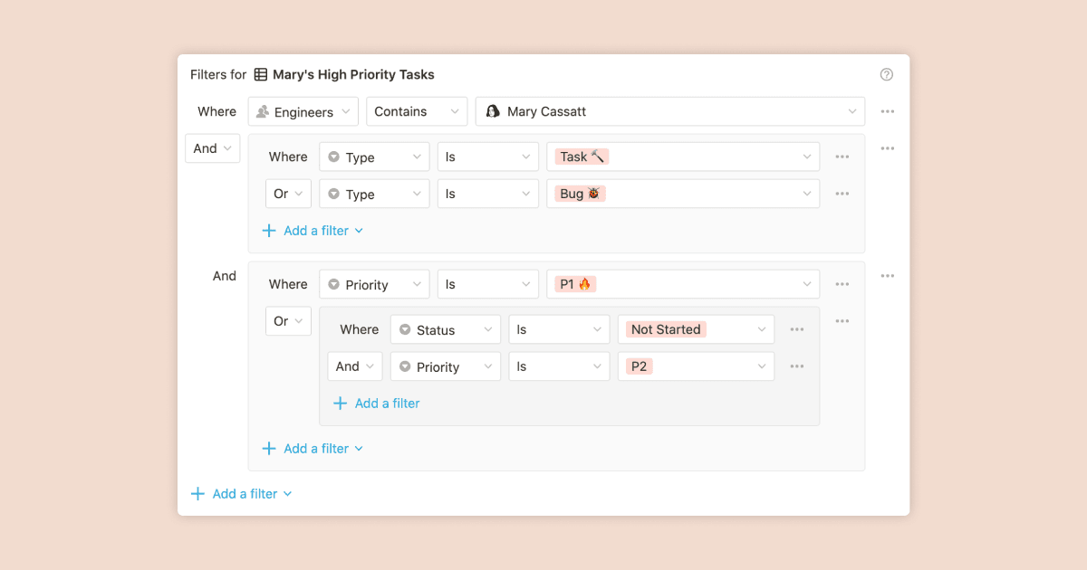Image resolution: width=1087 pixels, height=570 pixels.
Task: Open the Task value dropdown
Action: click(682, 157)
